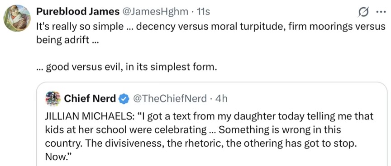Click the "It's really so simple" text line
Image resolution: width=391 pixels, height=166 pixels.
(x=211, y=26)
